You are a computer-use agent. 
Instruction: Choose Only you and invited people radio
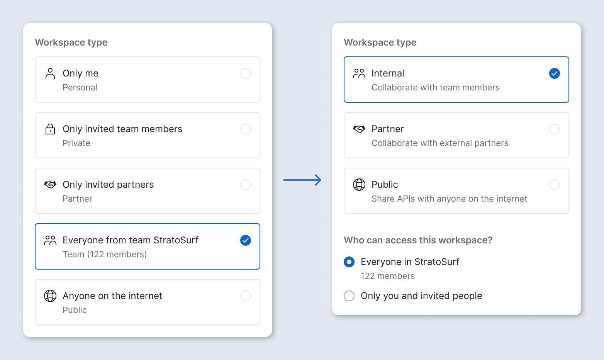[349, 296]
